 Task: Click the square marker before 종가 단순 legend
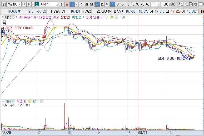(83, 17)
